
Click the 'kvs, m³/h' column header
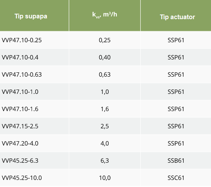click(x=105, y=15)
